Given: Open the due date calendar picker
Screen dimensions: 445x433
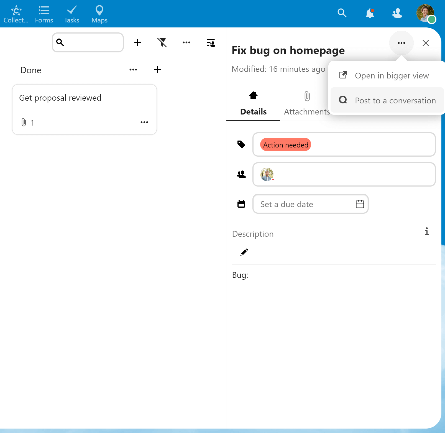Looking at the screenshot, I should [360, 204].
